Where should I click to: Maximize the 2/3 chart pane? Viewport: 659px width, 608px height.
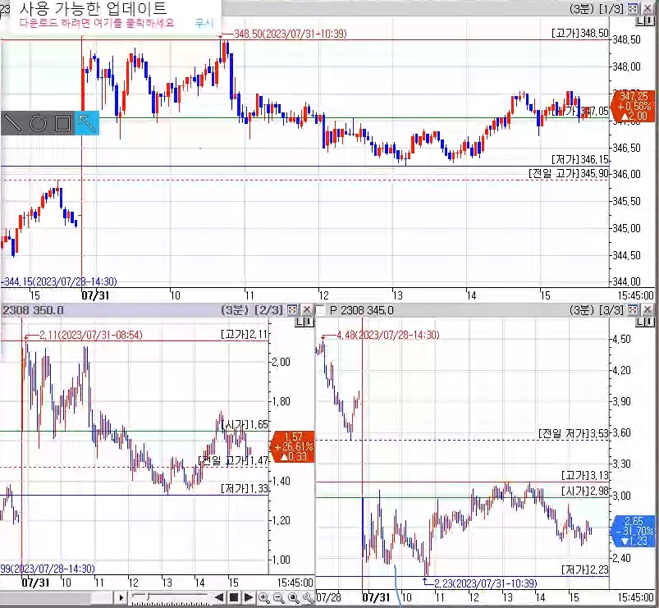click(292, 310)
